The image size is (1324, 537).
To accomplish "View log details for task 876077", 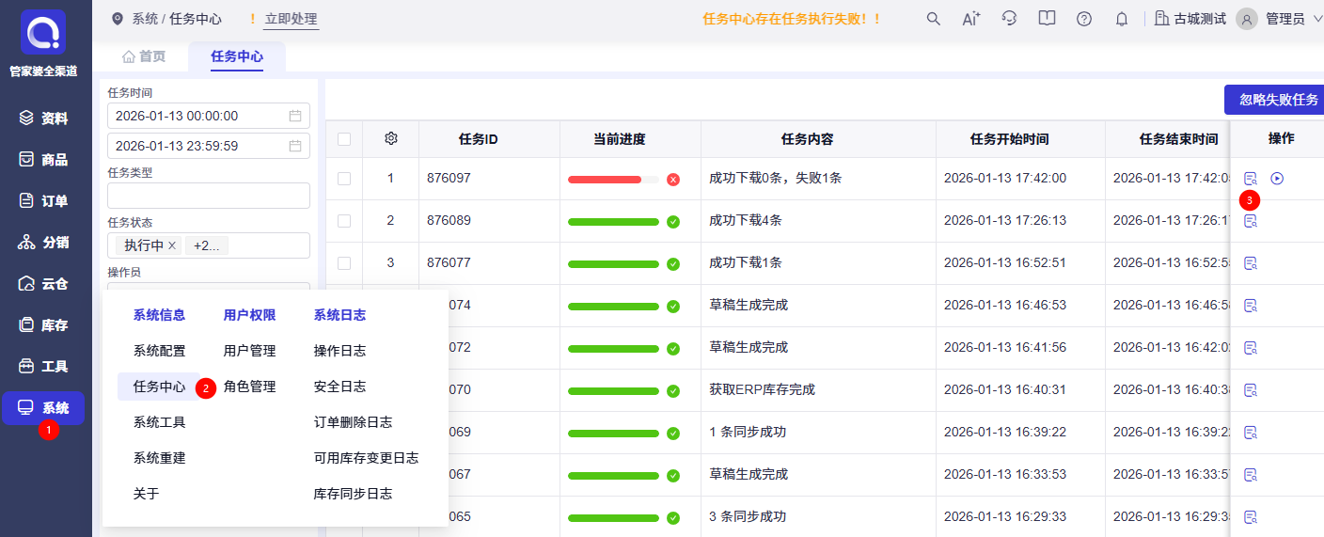I will point(1250,262).
